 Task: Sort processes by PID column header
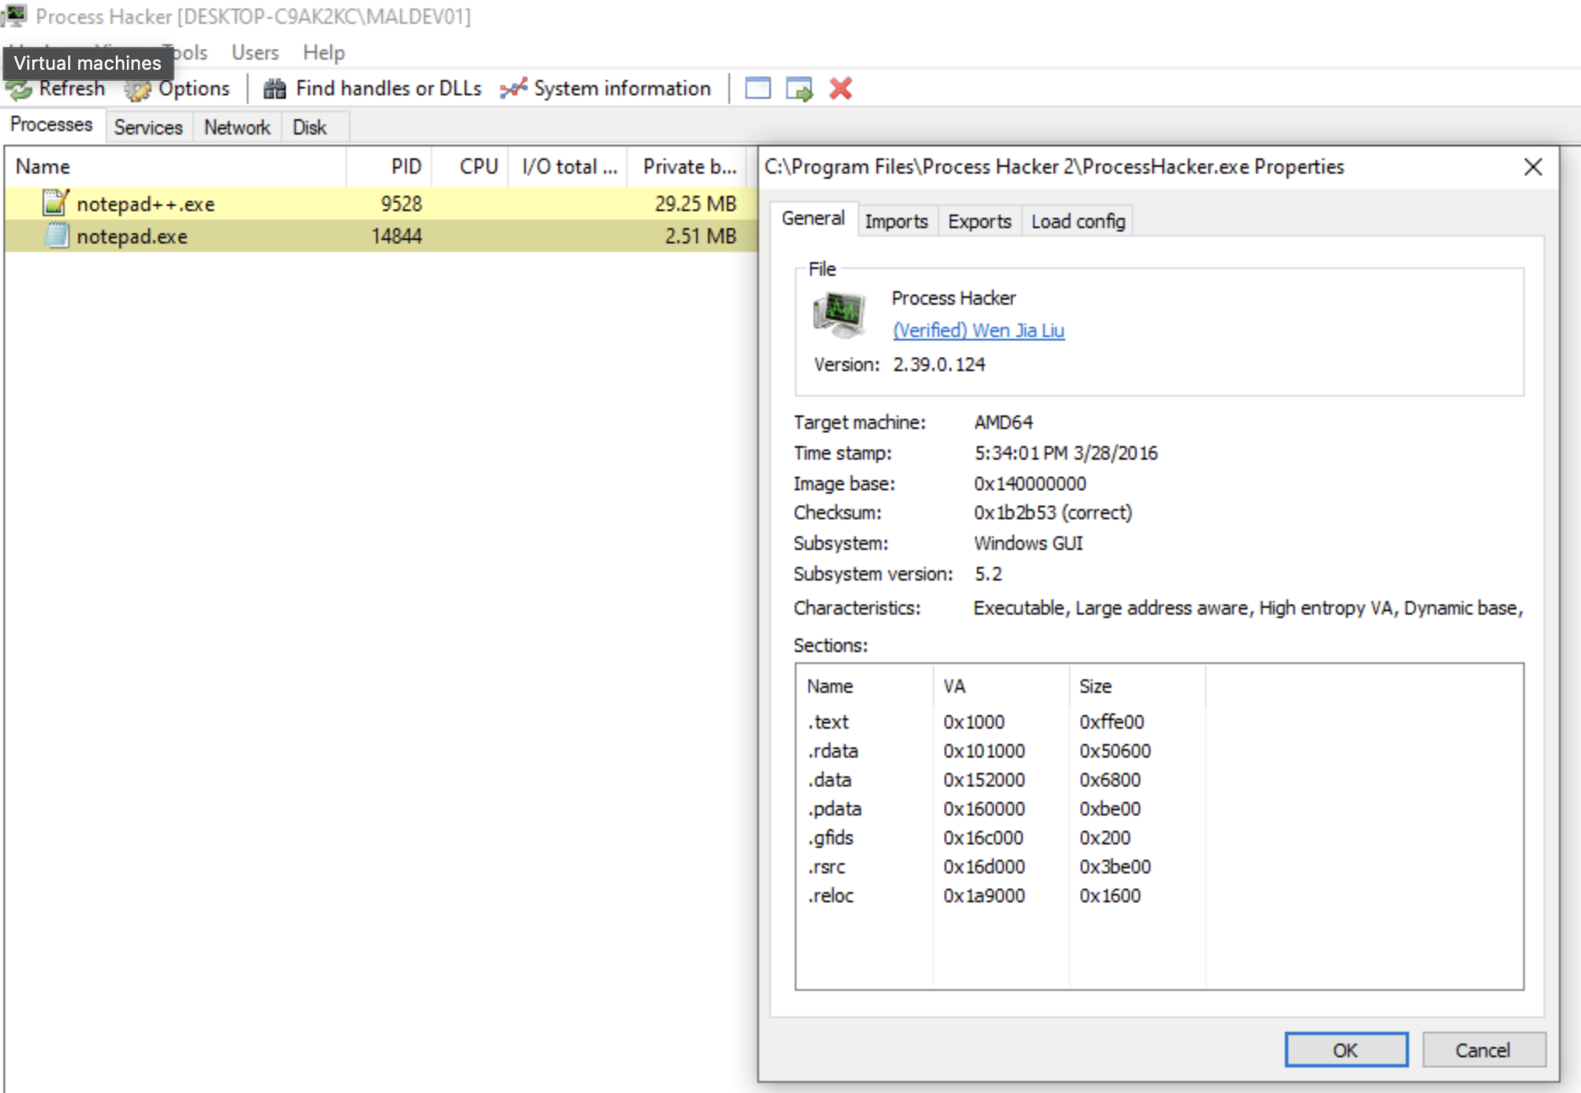(406, 167)
